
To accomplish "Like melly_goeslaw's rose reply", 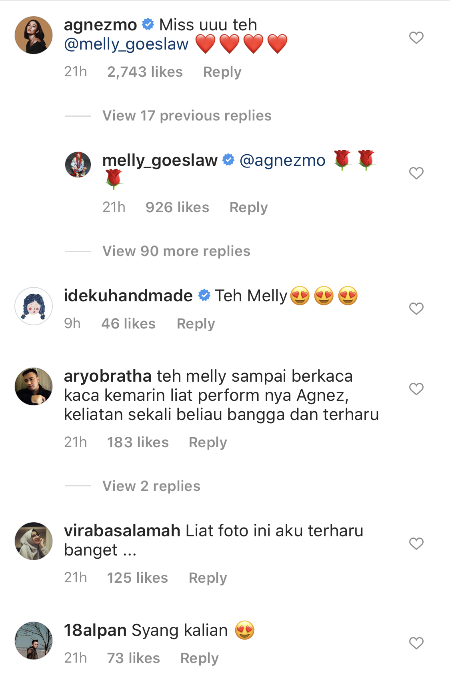I will [x=416, y=173].
